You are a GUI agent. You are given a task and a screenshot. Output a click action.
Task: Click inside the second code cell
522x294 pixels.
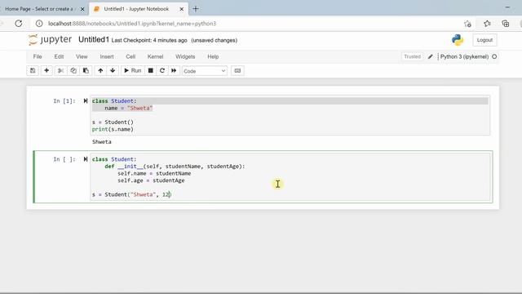[290, 176]
